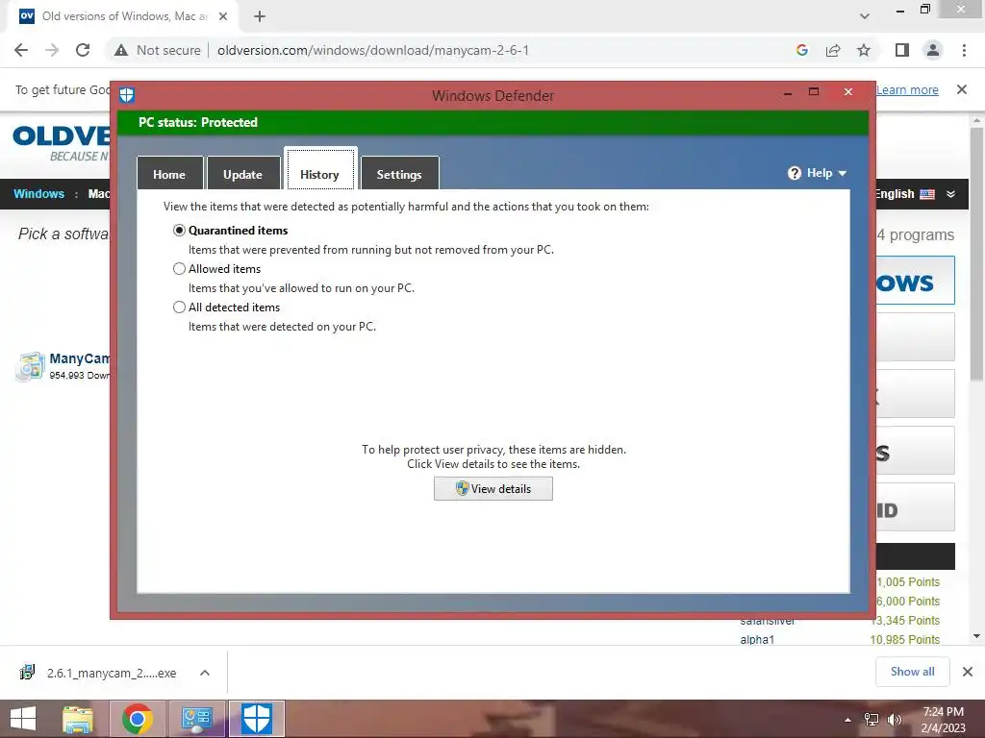Open the Control Panel taskbar icon
Screen dimensions: 985x738
[196, 719]
